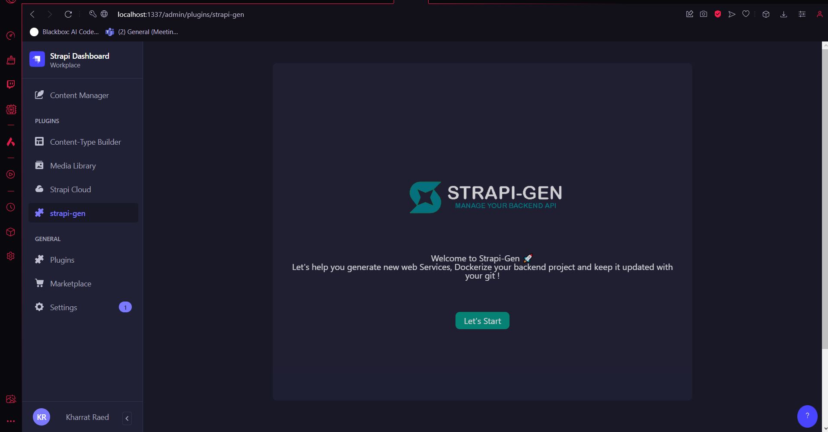Viewport: 828px width, 432px height.
Task: Open the browser downloads icon
Action: pyautogui.click(x=783, y=14)
